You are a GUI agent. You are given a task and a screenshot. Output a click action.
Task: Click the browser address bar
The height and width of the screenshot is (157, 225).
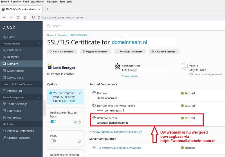(x=128, y=17)
